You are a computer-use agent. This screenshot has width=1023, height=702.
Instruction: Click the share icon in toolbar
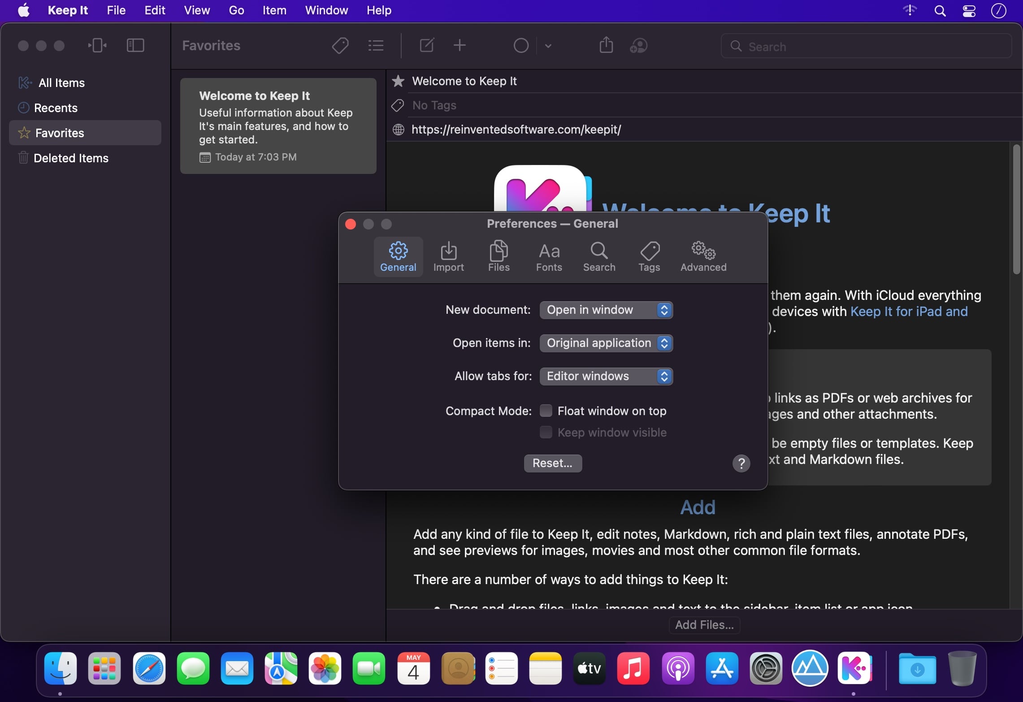coord(606,45)
